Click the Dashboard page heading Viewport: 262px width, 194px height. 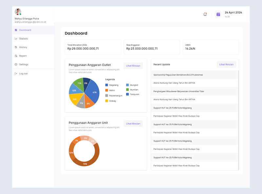pyautogui.click(x=76, y=33)
